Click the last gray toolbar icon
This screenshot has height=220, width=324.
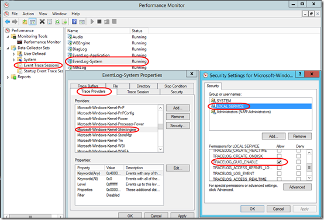coord(114,22)
